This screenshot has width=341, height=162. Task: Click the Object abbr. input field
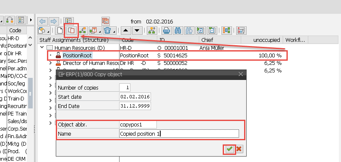pos(138,125)
